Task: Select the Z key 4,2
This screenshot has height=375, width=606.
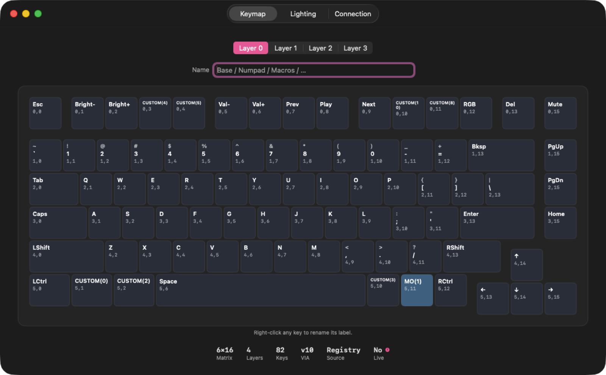Action: [121, 256]
